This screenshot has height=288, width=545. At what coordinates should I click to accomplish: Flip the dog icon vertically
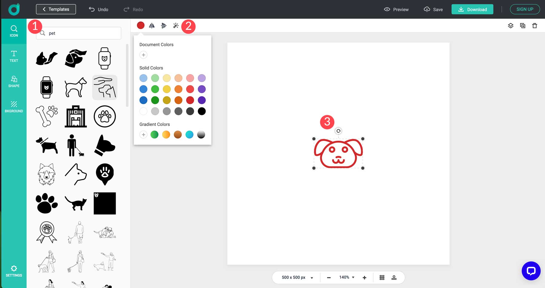point(164,26)
